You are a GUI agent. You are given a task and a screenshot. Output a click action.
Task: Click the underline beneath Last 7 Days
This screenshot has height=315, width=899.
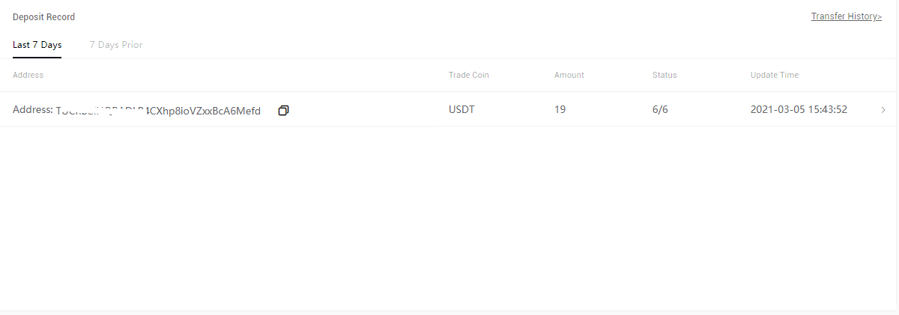[x=37, y=58]
